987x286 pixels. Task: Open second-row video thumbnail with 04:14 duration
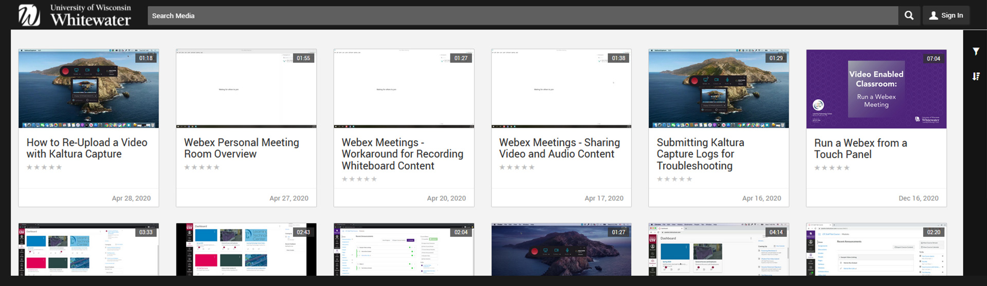point(719,250)
